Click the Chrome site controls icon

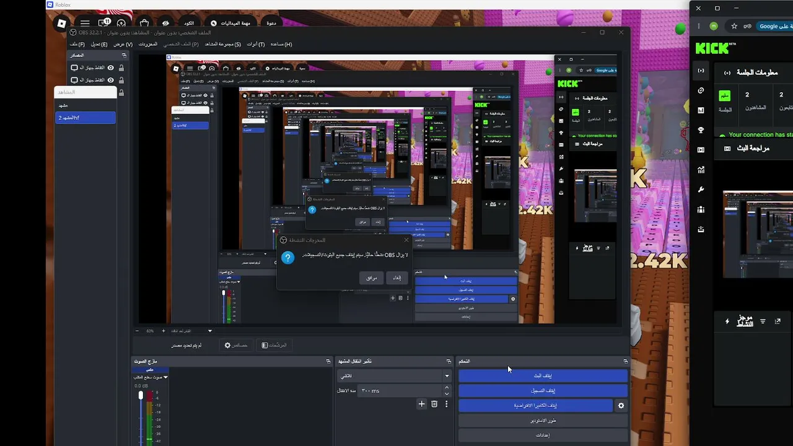747,26
